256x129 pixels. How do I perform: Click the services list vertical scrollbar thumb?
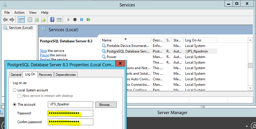click(x=250, y=65)
